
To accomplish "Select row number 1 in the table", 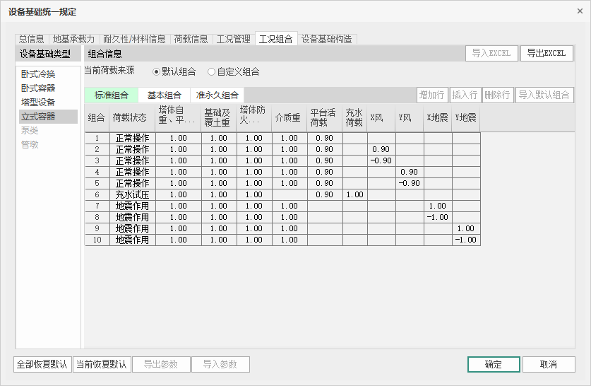I will coord(97,138).
